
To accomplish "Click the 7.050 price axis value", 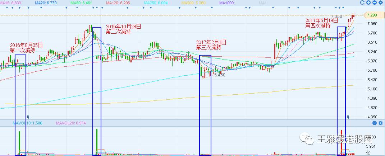I will coord(372,24).
